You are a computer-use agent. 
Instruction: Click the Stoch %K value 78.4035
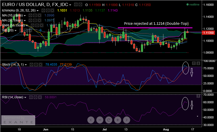click(51, 64)
